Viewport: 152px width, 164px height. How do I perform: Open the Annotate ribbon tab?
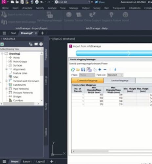[x=27, y=8]
